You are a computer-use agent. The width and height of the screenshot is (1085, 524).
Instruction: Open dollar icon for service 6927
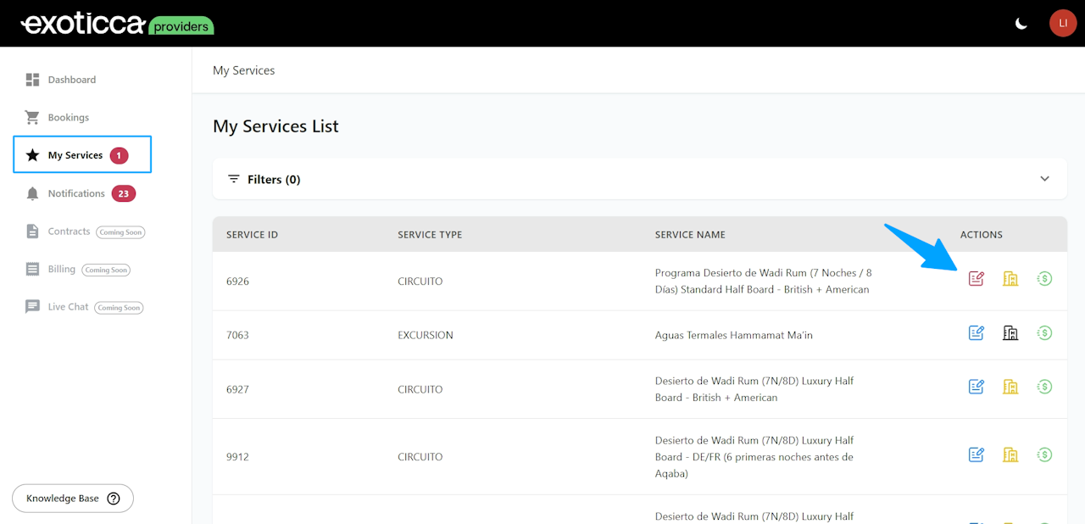tap(1044, 387)
